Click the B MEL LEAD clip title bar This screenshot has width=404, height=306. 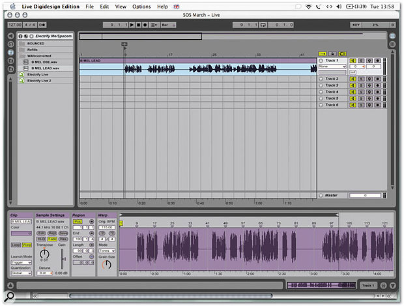[x=198, y=61]
